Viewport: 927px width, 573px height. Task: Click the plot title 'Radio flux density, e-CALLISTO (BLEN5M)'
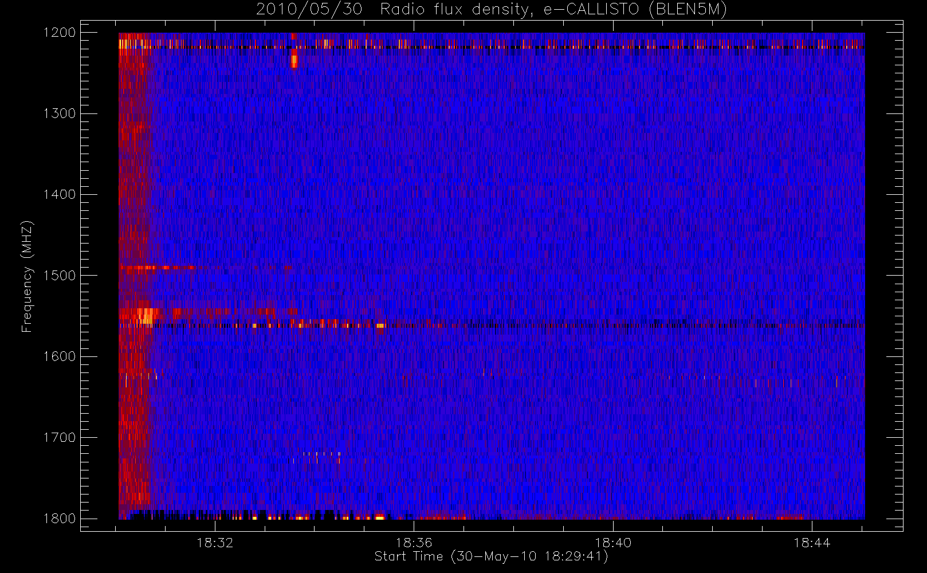tap(553, 10)
